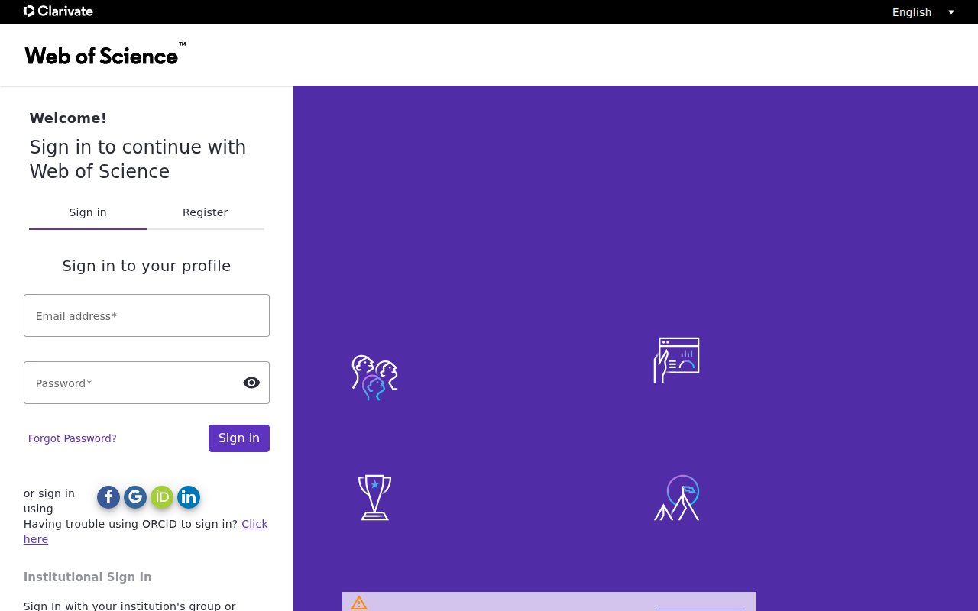The image size is (978, 611).
Task: Sign in with Google icon
Action: pos(135,497)
